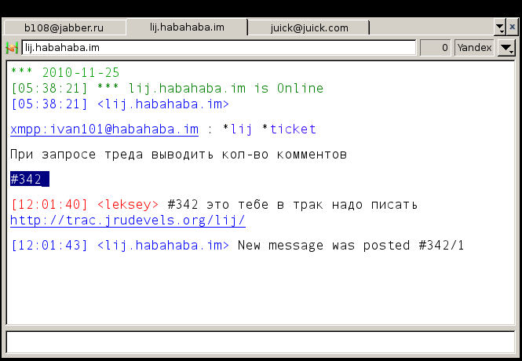Click the 0 counter field
522x361 pixels.
436,48
